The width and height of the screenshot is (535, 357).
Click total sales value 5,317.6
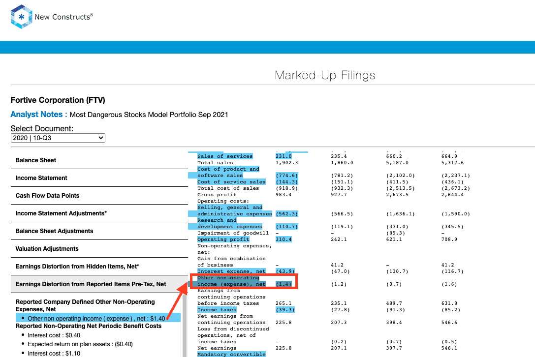pos(452,163)
